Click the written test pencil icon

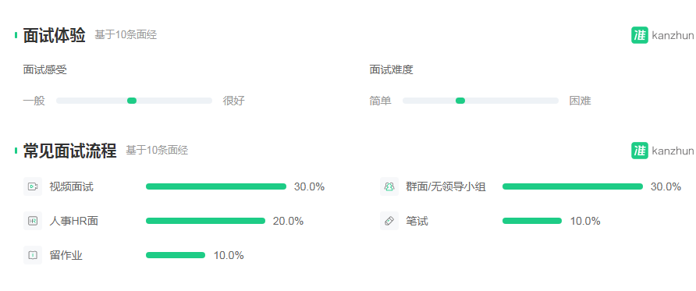[x=389, y=221]
